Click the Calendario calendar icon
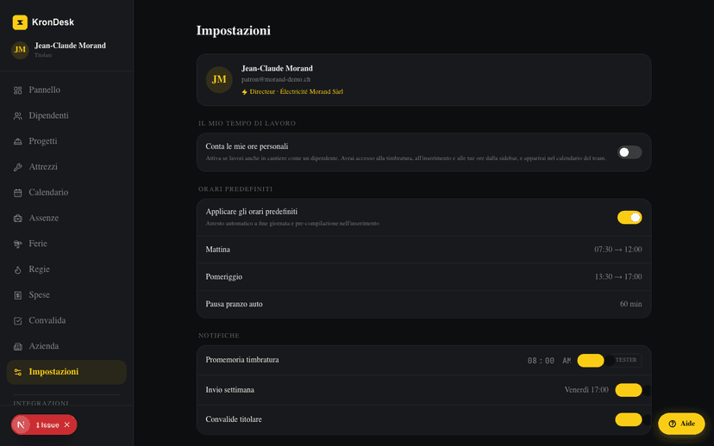The width and height of the screenshot is (714, 446). point(18,193)
